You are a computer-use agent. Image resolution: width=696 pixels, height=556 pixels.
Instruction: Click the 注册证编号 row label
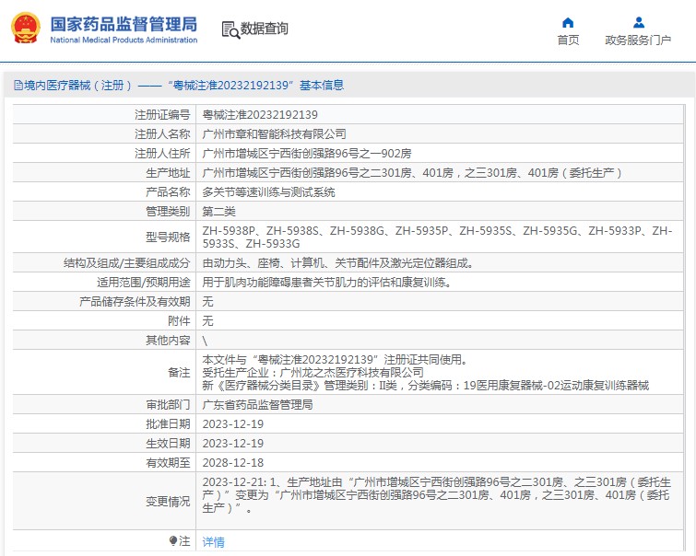(162, 115)
